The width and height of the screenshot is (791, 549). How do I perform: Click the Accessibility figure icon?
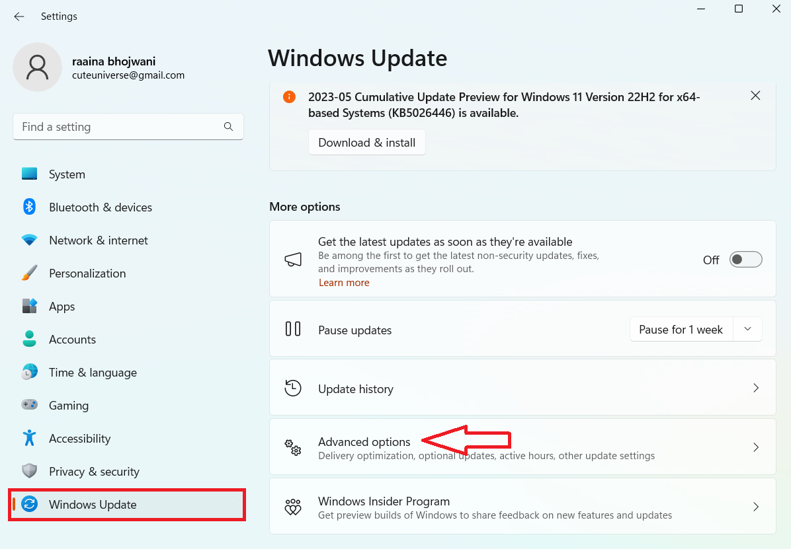click(x=29, y=438)
